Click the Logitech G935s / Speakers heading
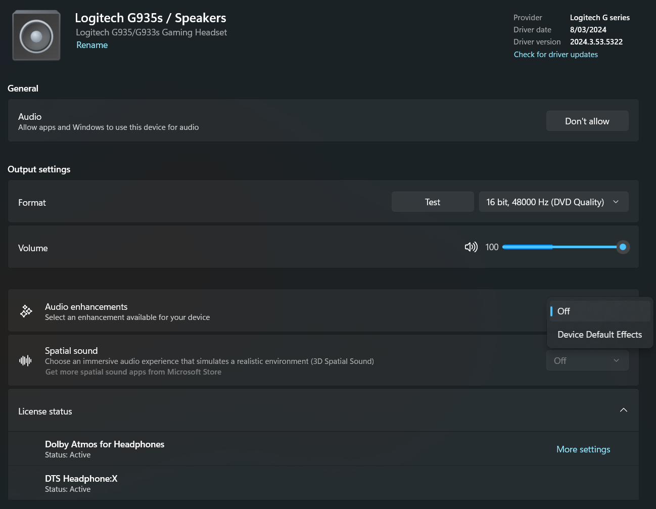Image resolution: width=656 pixels, height=509 pixels. pos(150,18)
